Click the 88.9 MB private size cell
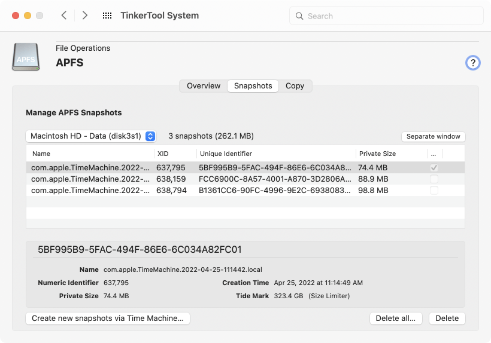The image size is (491, 343). [x=373, y=179]
